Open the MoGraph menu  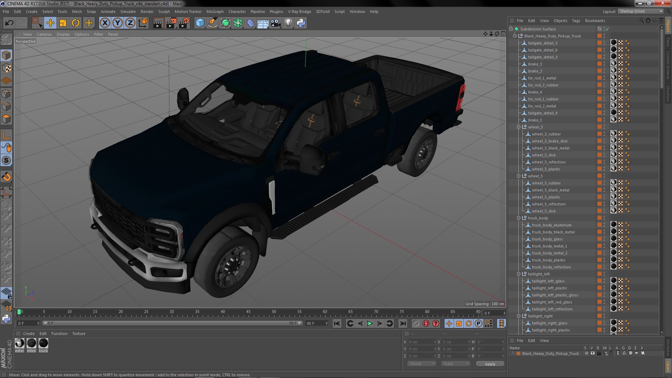pyautogui.click(x=215, y=12)
